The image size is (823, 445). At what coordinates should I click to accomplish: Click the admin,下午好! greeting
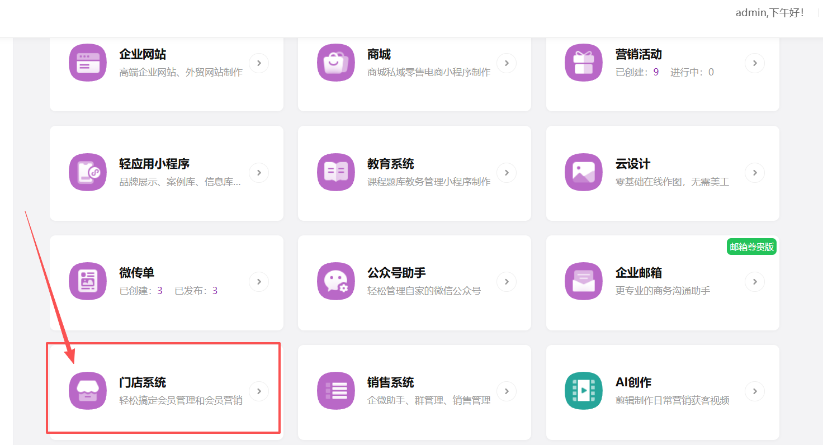point(770,13)
